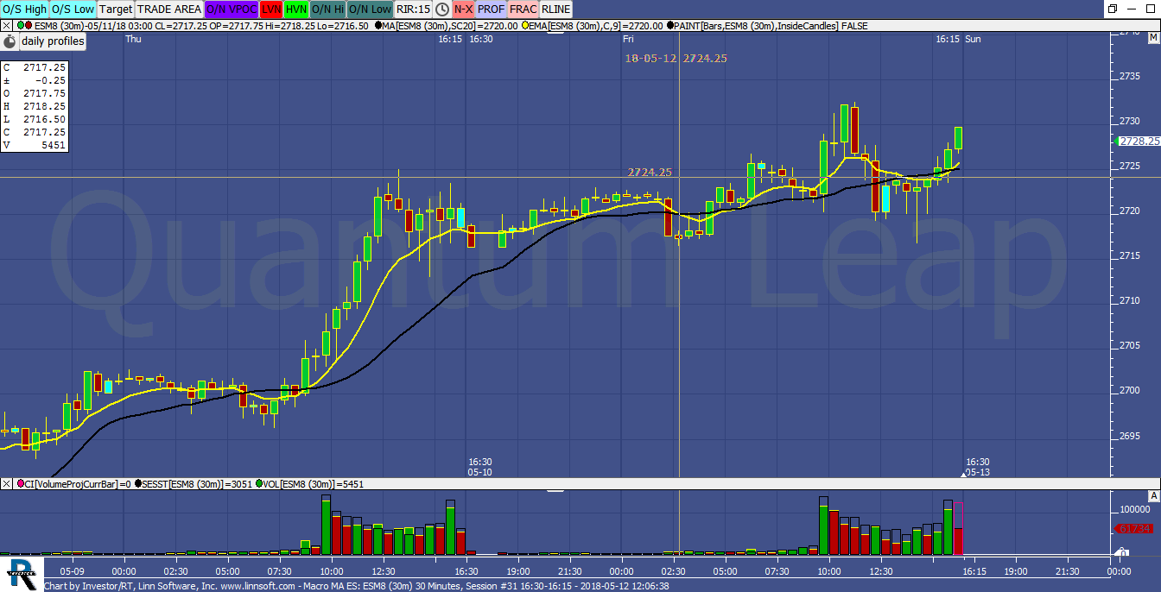
Task: Toggle the PROF button
Action: click(491, 9)
